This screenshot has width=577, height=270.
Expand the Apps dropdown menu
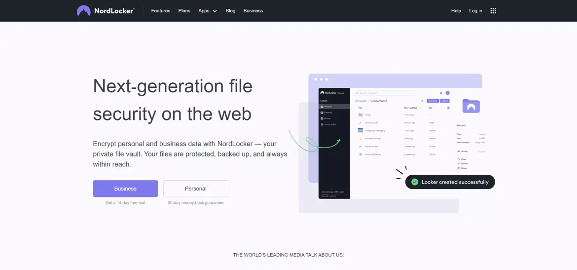pos(208,11)
